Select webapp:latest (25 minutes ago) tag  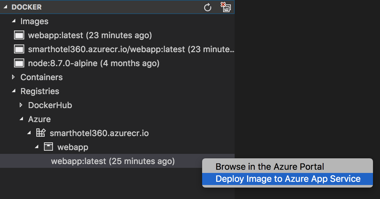tap(113, 161)
